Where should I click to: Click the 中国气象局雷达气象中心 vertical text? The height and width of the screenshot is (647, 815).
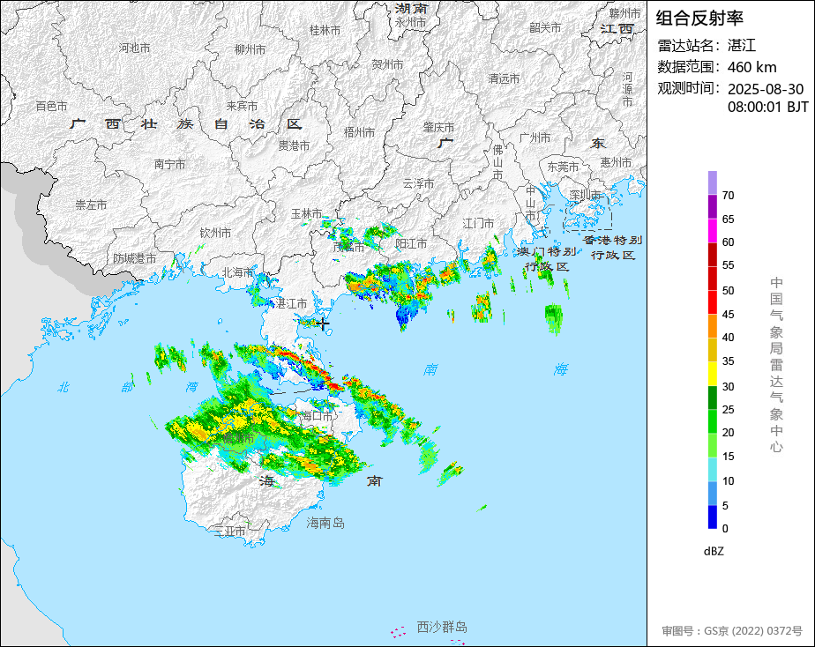(776, 365)
